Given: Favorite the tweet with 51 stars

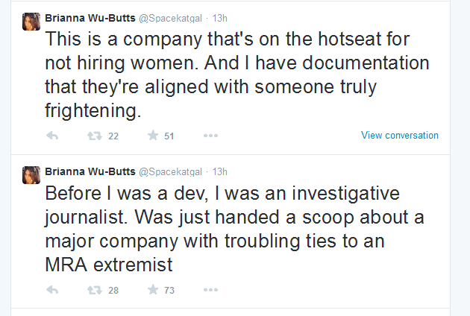Looking at the screenshot, I should tap(153, 136).
